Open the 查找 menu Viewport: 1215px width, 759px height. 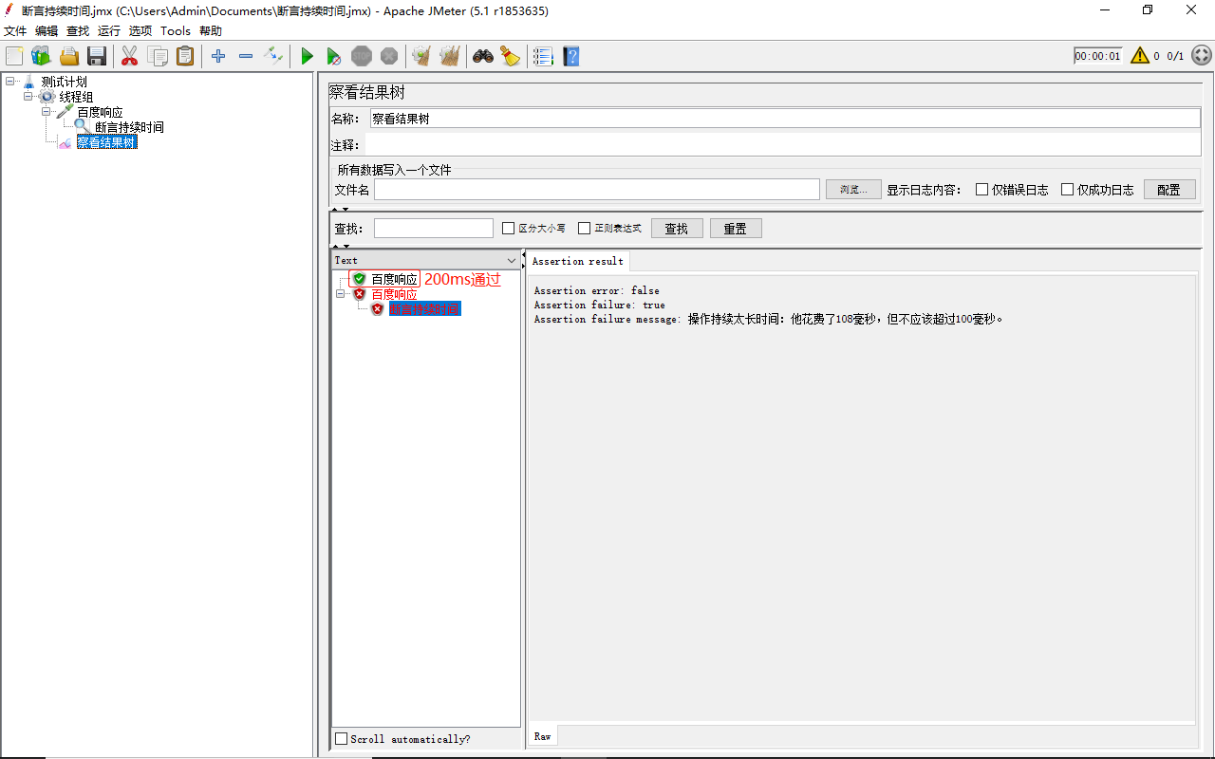click(x=78, y=31)
